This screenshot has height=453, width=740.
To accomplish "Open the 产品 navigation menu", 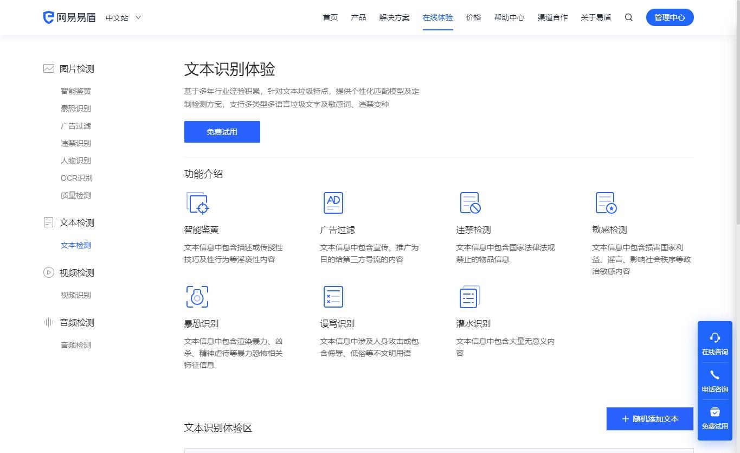I will click(358, 17).
